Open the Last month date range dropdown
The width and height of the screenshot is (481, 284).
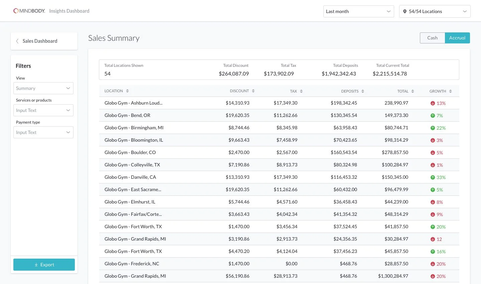point(359,11)
